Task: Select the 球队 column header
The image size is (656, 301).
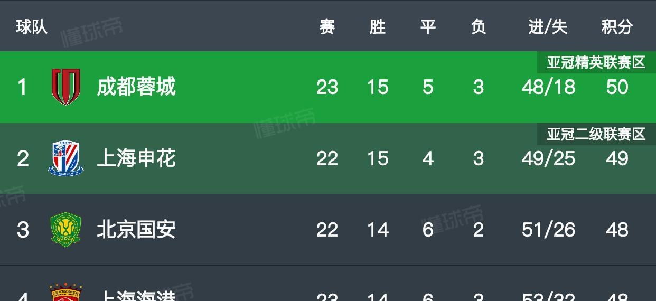Action: pos(32,26)
